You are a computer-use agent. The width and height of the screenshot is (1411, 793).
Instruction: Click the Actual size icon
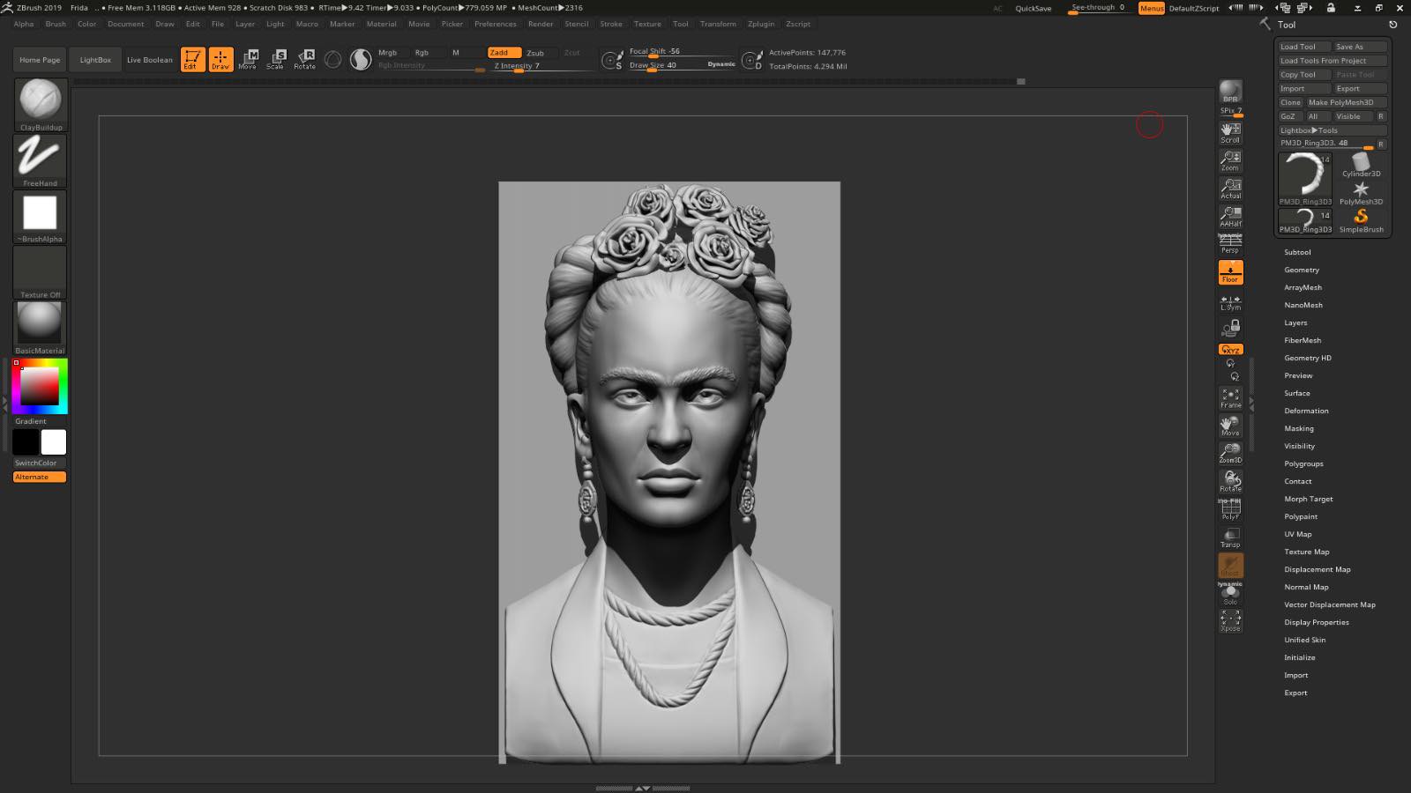pos(1230,189)
